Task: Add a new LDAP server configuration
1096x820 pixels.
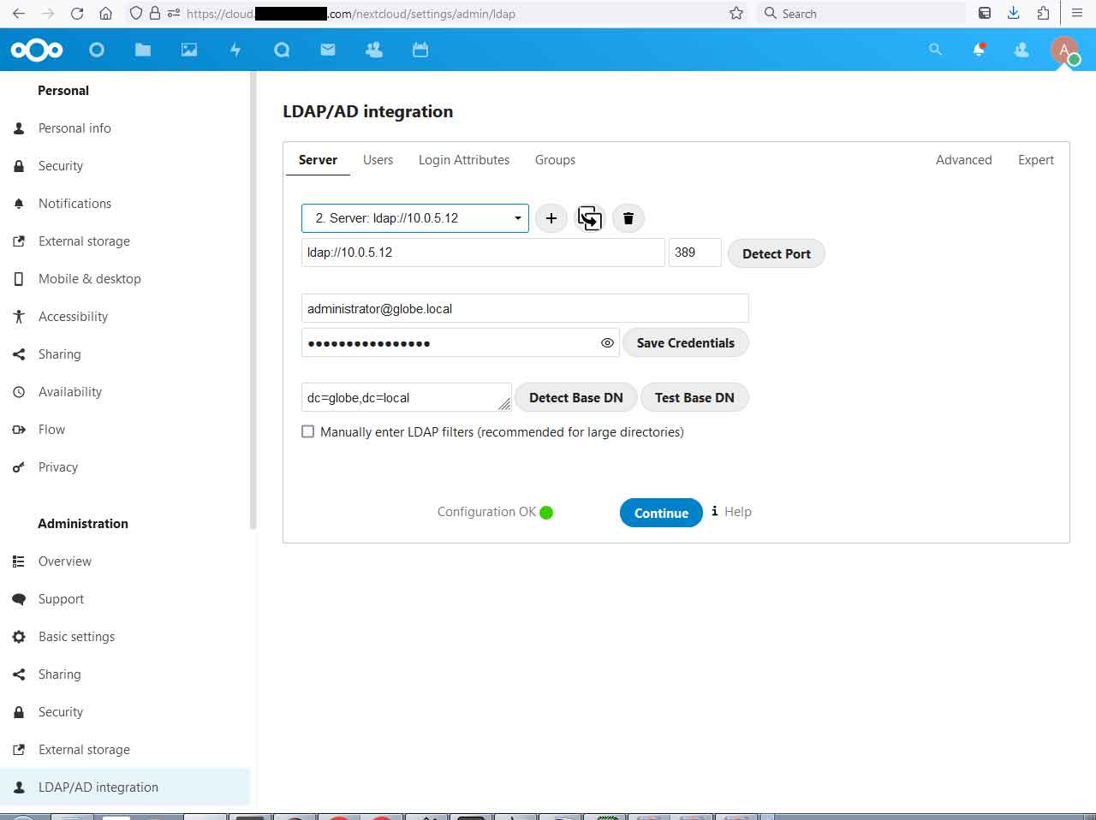Action: 551,218
